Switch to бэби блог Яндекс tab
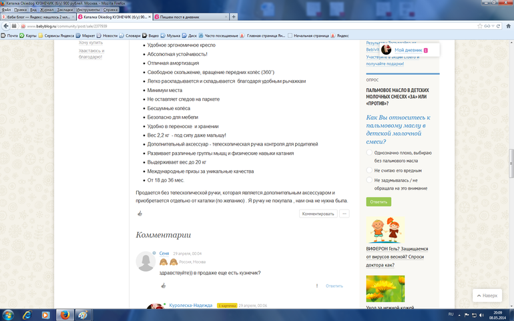This screenshot has width=514, height=321. coord(38,17)
